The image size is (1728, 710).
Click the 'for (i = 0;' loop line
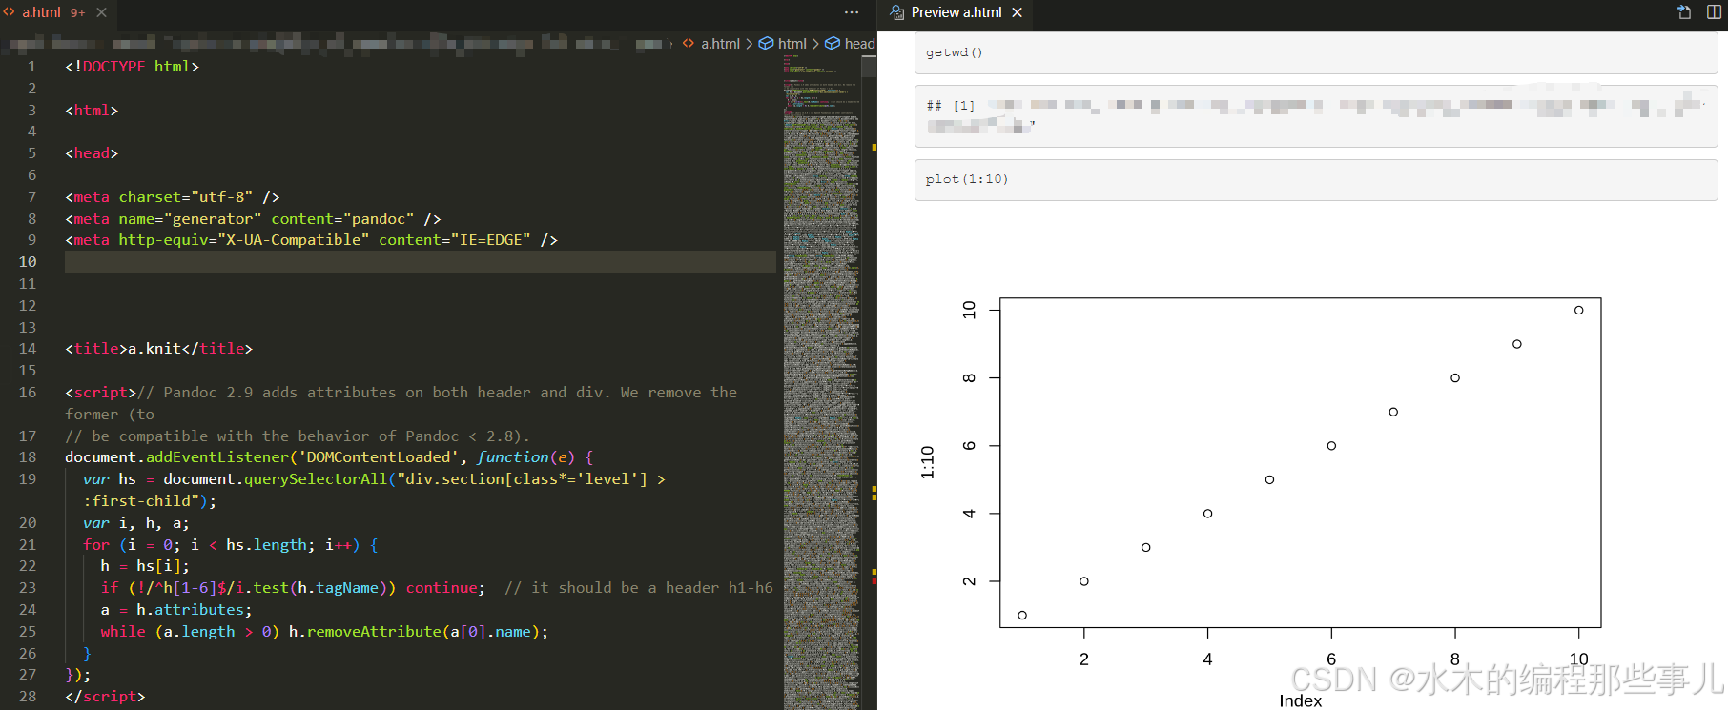231,545
